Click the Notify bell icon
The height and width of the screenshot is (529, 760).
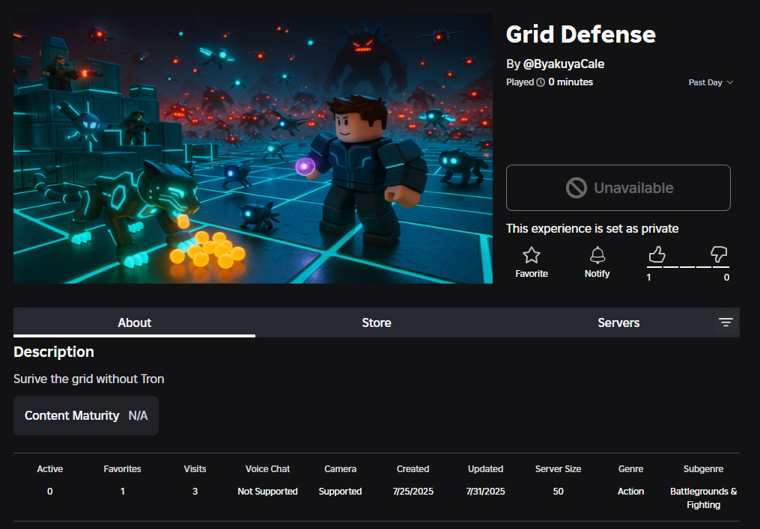pos(598,255)
